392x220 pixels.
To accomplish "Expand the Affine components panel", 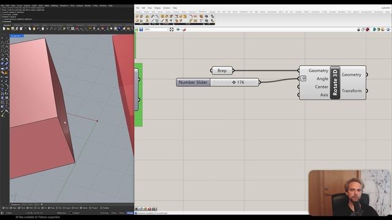I will tap(142, 24).
